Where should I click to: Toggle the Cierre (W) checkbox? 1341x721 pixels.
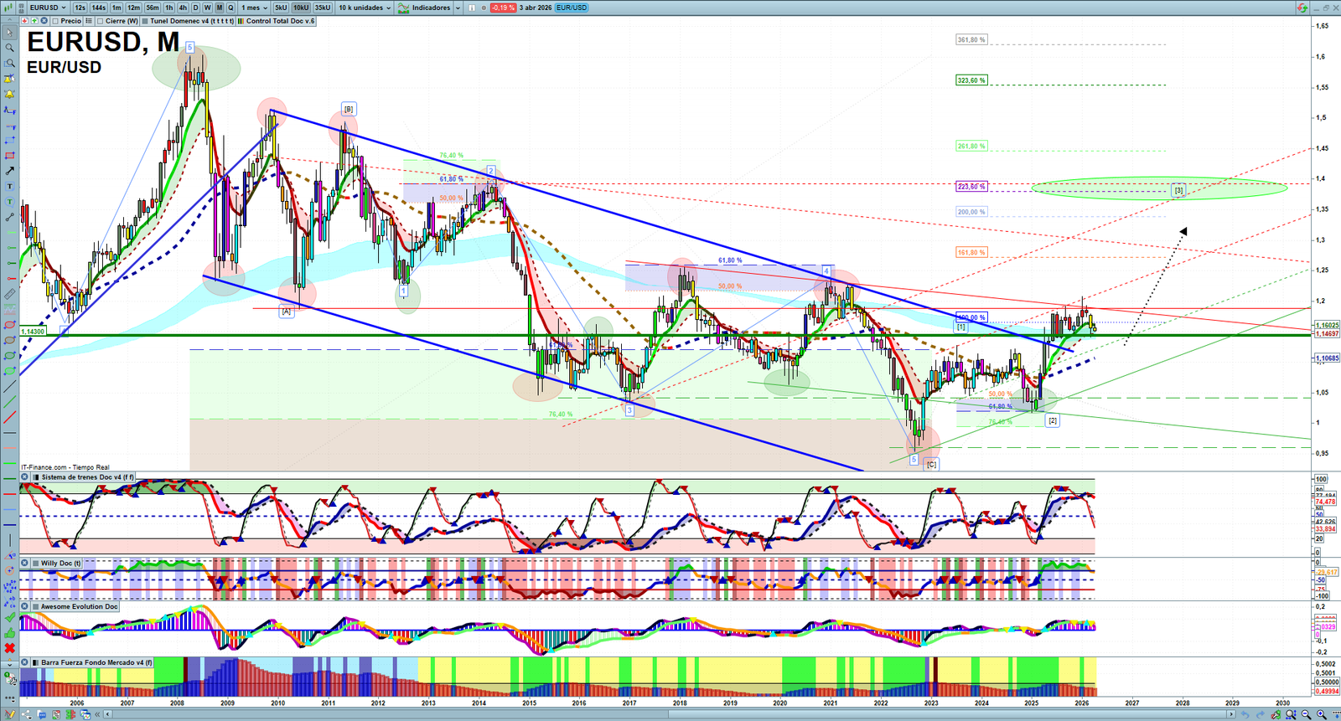[x=100, y=21]
